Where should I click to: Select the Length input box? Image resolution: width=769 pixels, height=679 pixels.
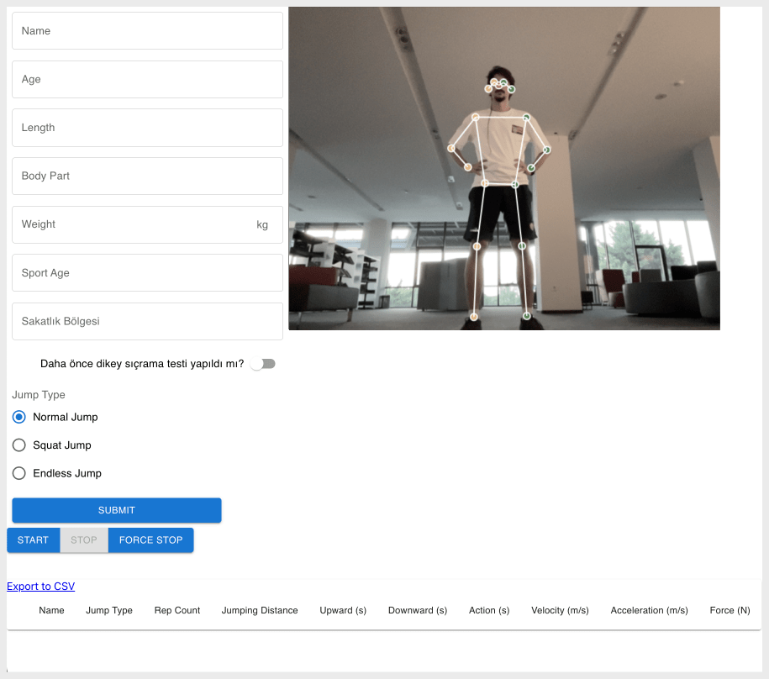(x=147, y=128)
